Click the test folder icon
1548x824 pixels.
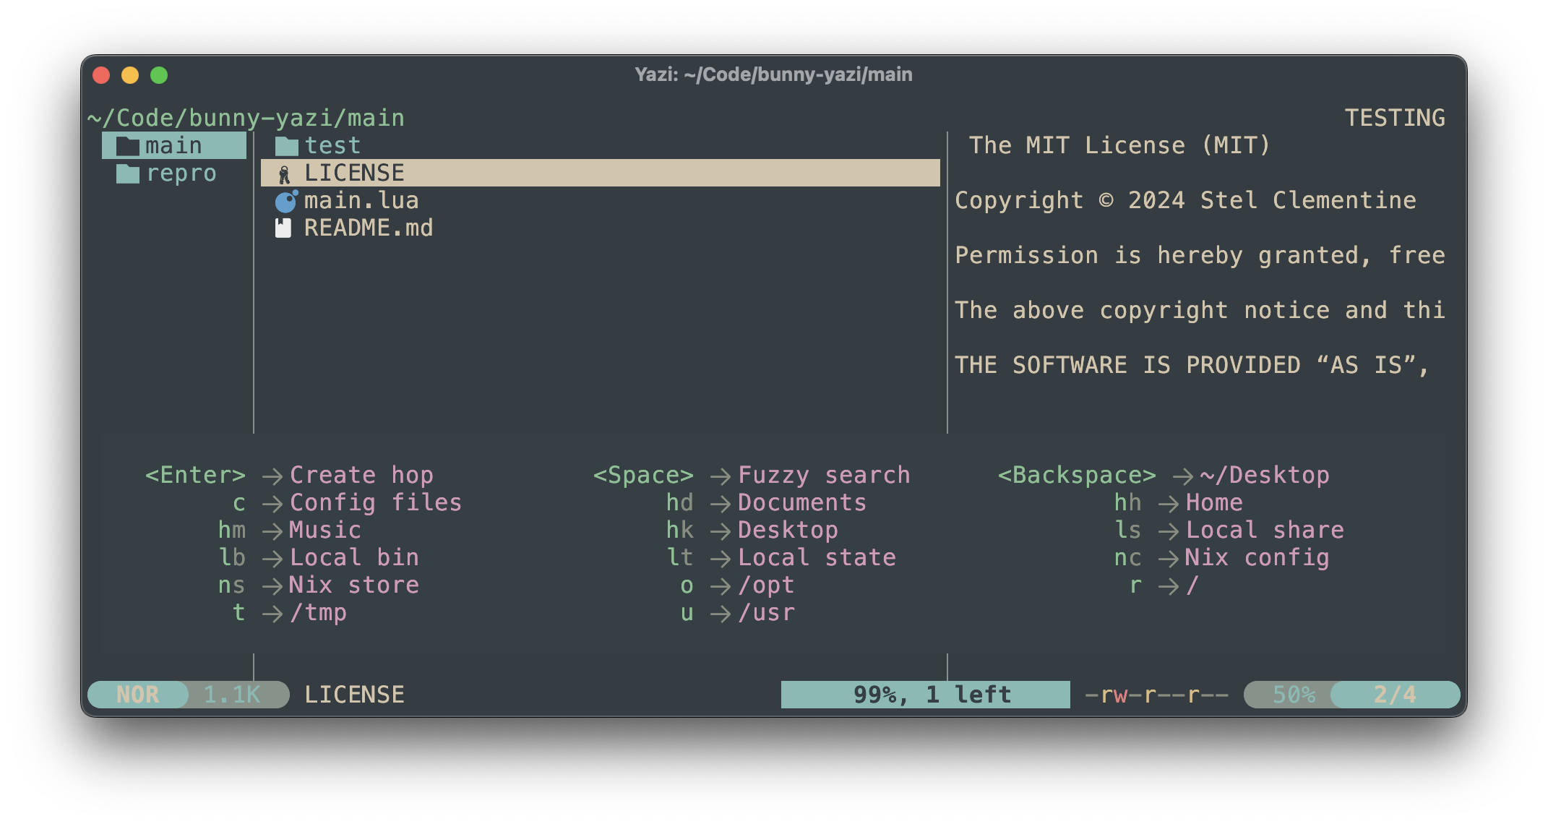287,146
